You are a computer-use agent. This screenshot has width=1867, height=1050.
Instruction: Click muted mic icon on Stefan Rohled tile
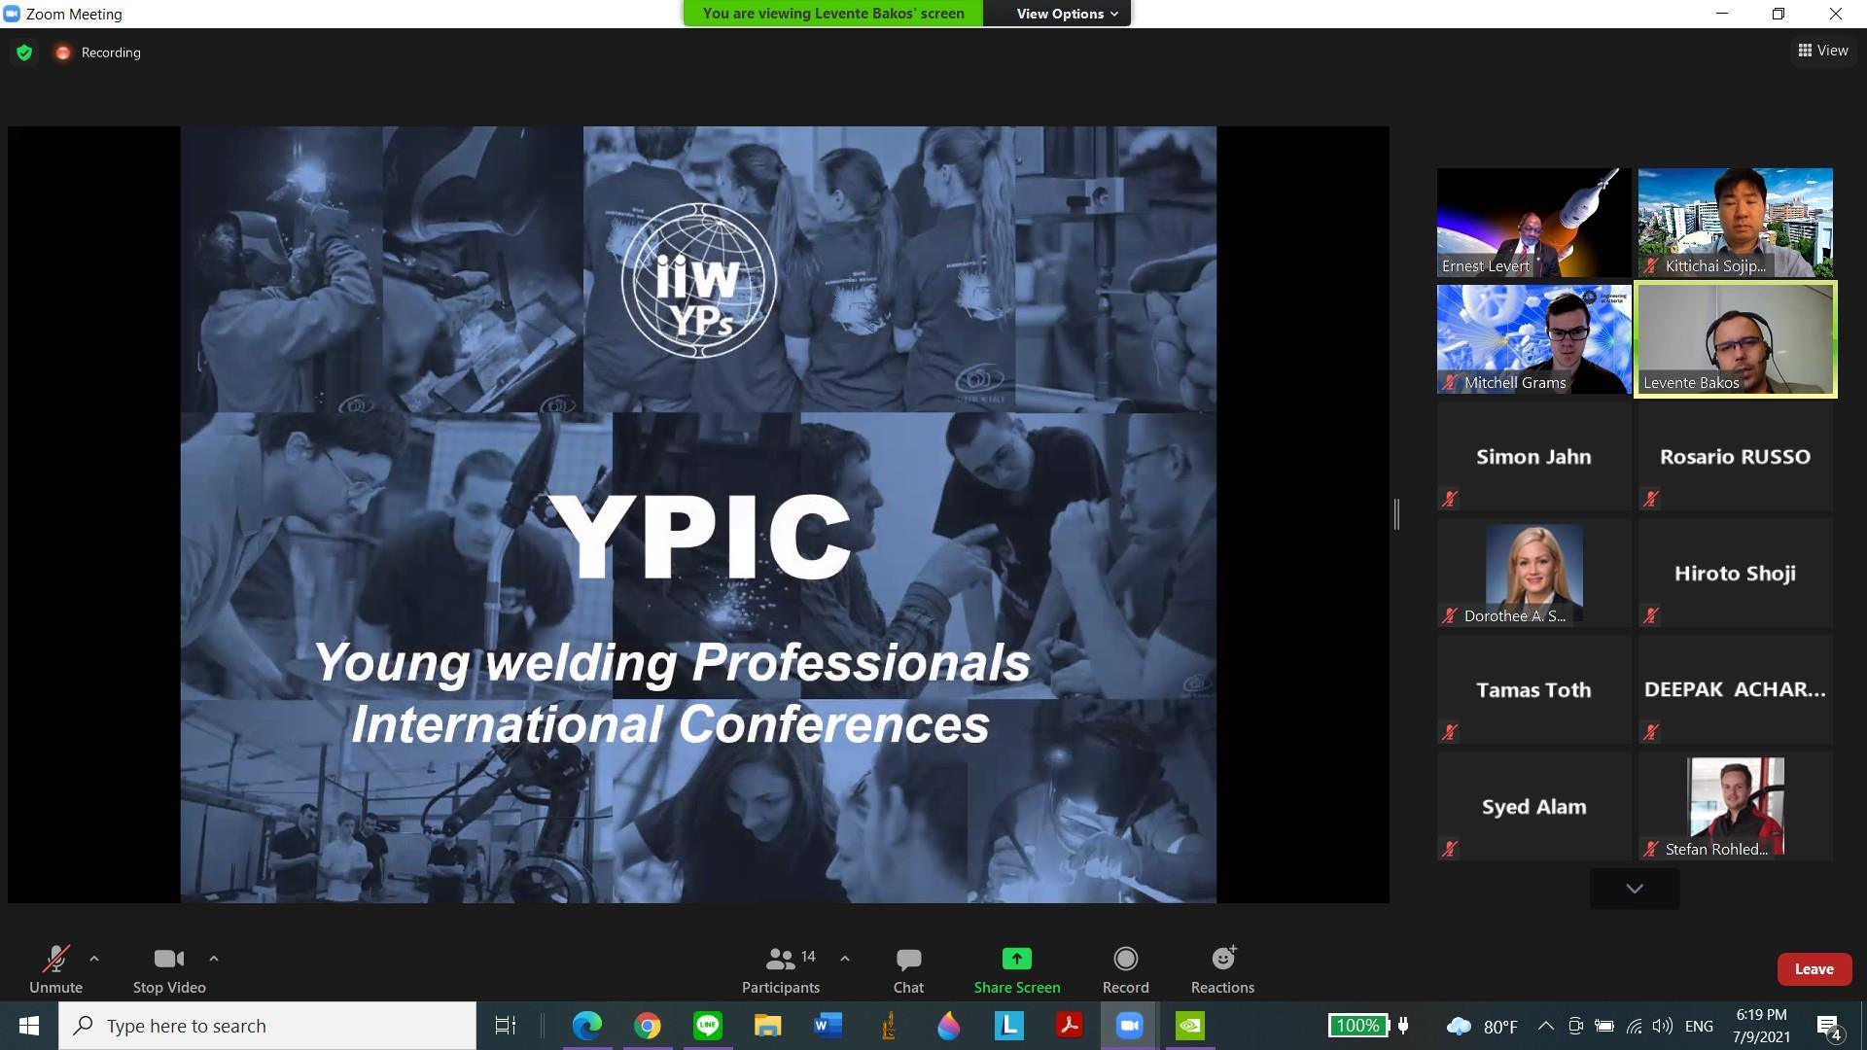point(1651,849)
